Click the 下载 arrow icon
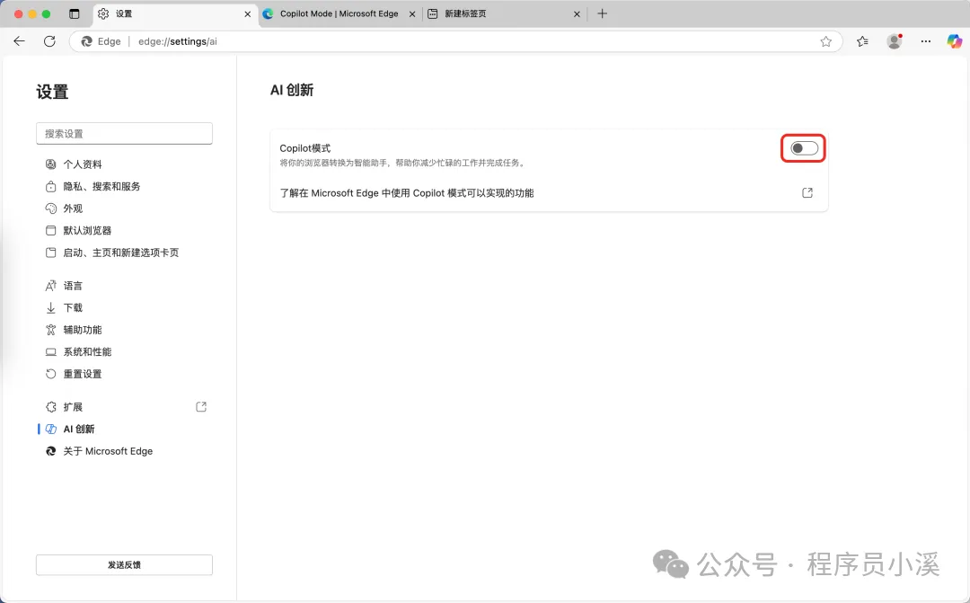This screenshot has width=970, height=603. pyautogui.click(x=50, y=307)
